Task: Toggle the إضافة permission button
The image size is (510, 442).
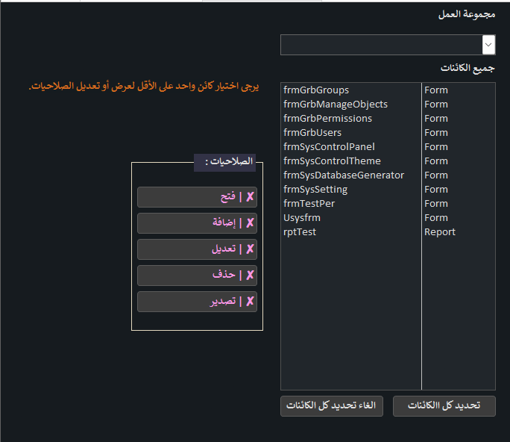Action: [197, 223]
